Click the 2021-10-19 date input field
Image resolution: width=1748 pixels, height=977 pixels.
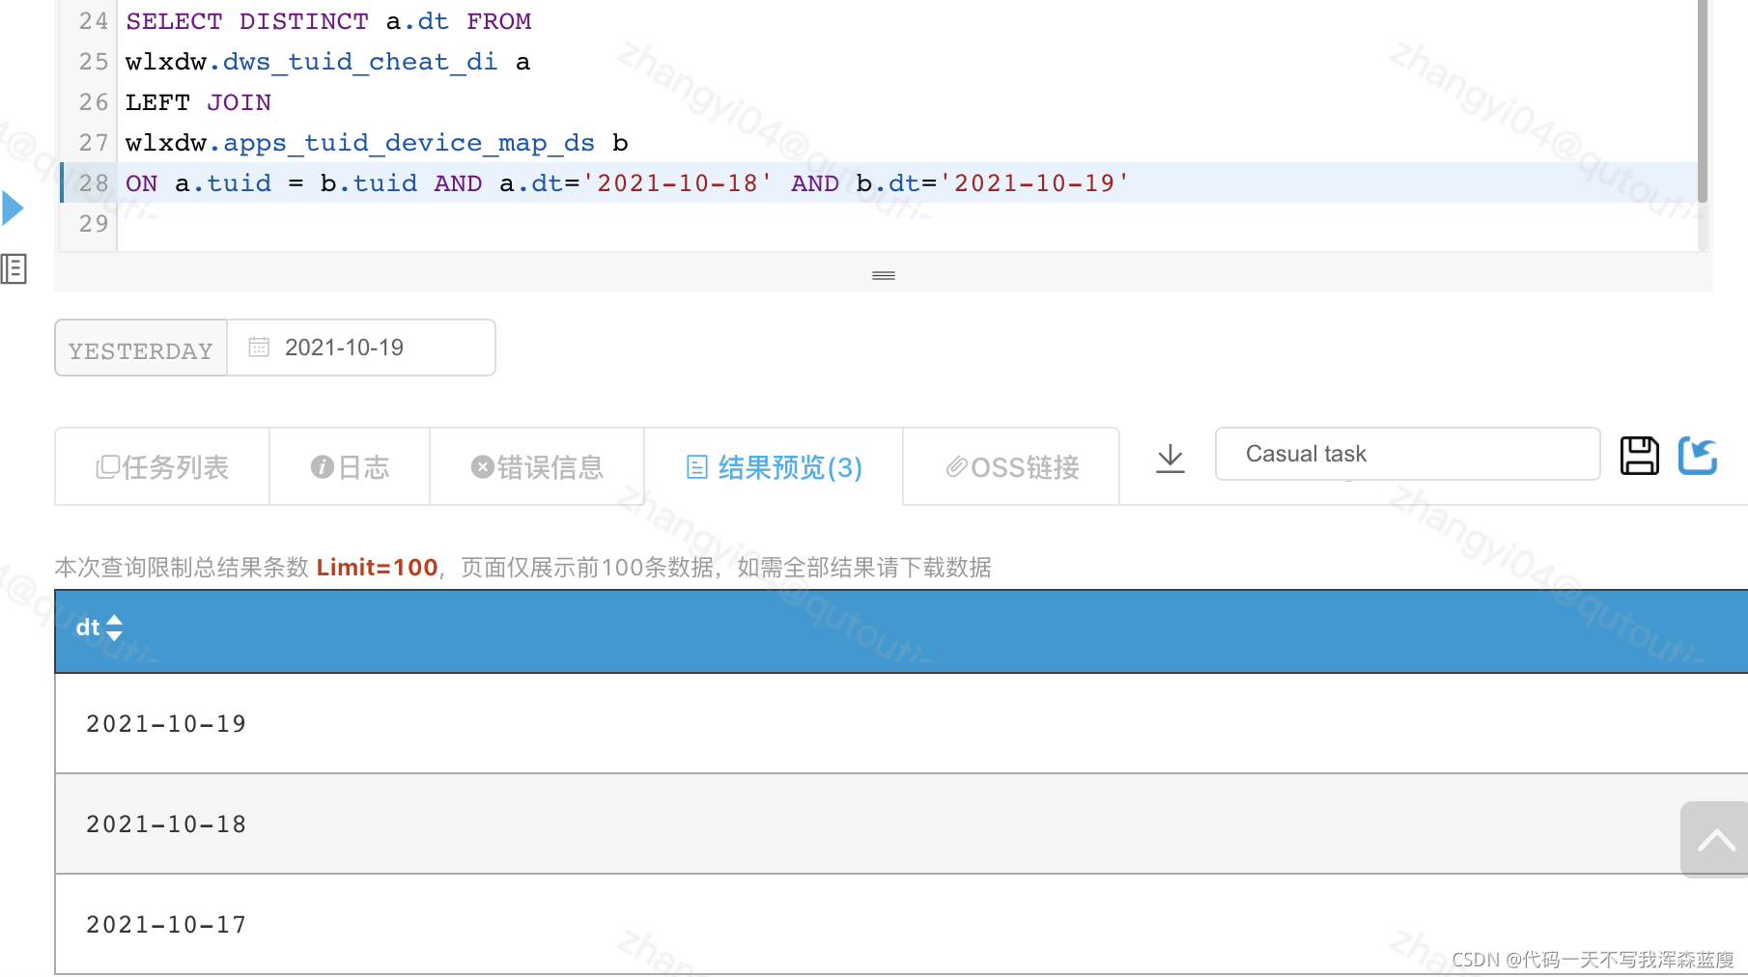coord(361,348)
